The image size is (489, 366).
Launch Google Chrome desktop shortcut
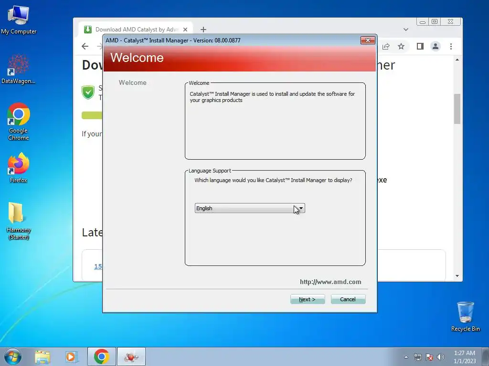(19, 122)
